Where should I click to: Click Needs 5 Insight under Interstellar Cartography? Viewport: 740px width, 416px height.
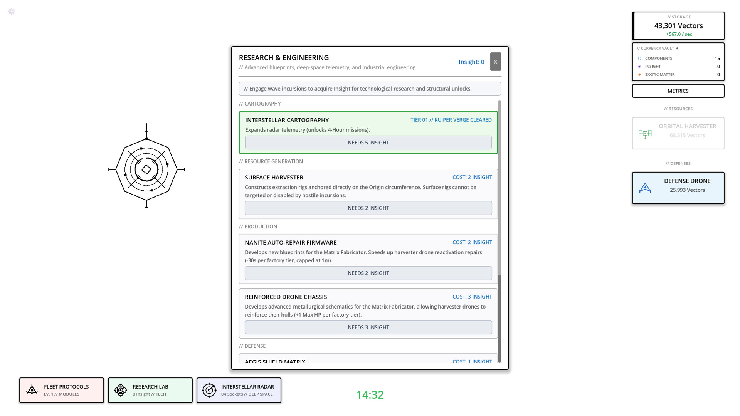368,143
